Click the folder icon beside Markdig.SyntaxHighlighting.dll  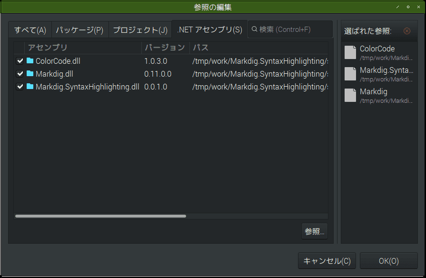(x=30, y=87)
